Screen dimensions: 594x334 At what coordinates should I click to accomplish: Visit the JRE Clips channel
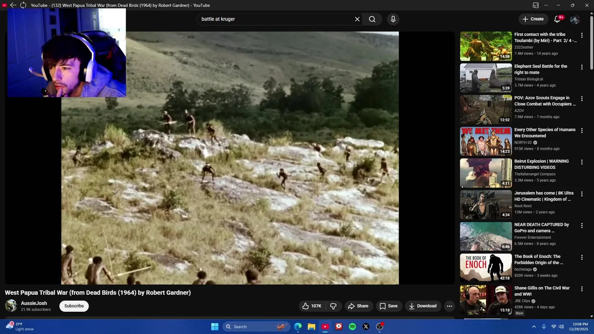click(522, 301)
